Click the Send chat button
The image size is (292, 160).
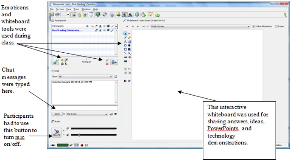pyautogui.click(x=57, y=114)
